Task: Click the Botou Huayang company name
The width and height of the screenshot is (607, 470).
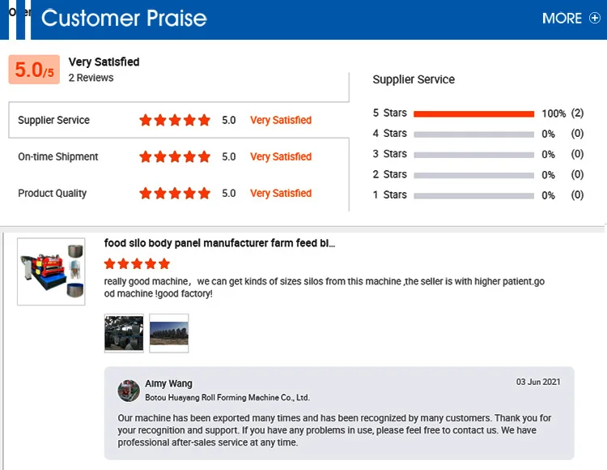Action: (227, 398)
